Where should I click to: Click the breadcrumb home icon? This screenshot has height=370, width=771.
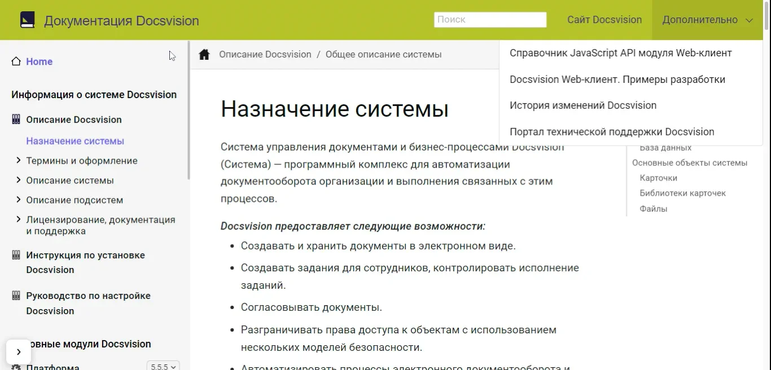[204, 54]
